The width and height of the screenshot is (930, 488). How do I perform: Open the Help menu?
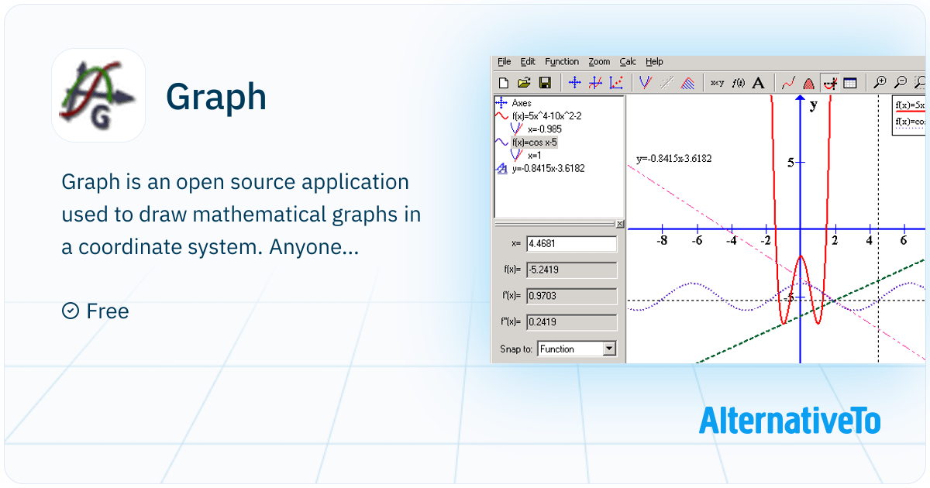click(x=654, y=62)
